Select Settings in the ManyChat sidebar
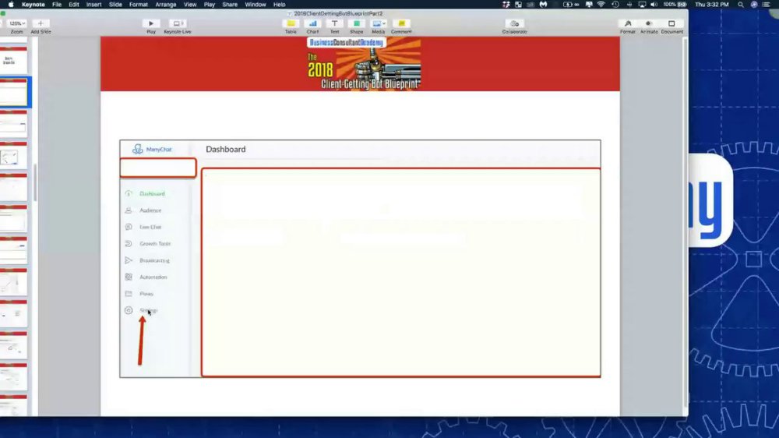The width and height of the screenshot is (779, 438). pos(148,310)
